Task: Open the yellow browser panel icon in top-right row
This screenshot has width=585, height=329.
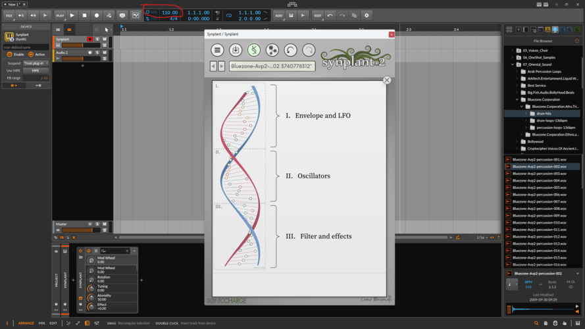Action: (547, 30)
